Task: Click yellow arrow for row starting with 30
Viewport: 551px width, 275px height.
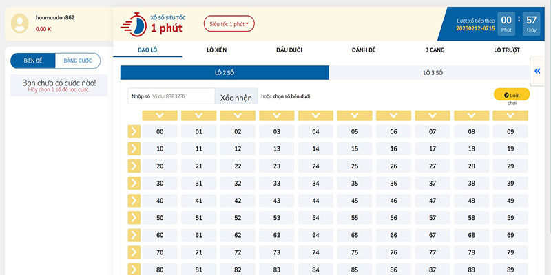Action: [x=134, y=183]
